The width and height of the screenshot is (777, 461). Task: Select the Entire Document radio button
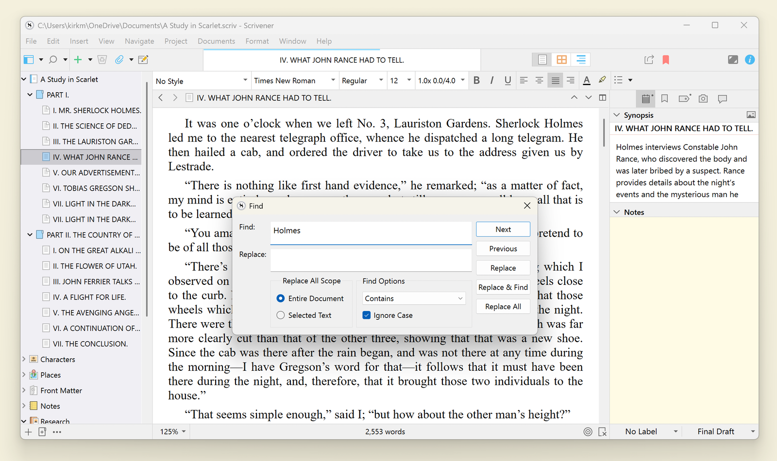tap(281, 298)
